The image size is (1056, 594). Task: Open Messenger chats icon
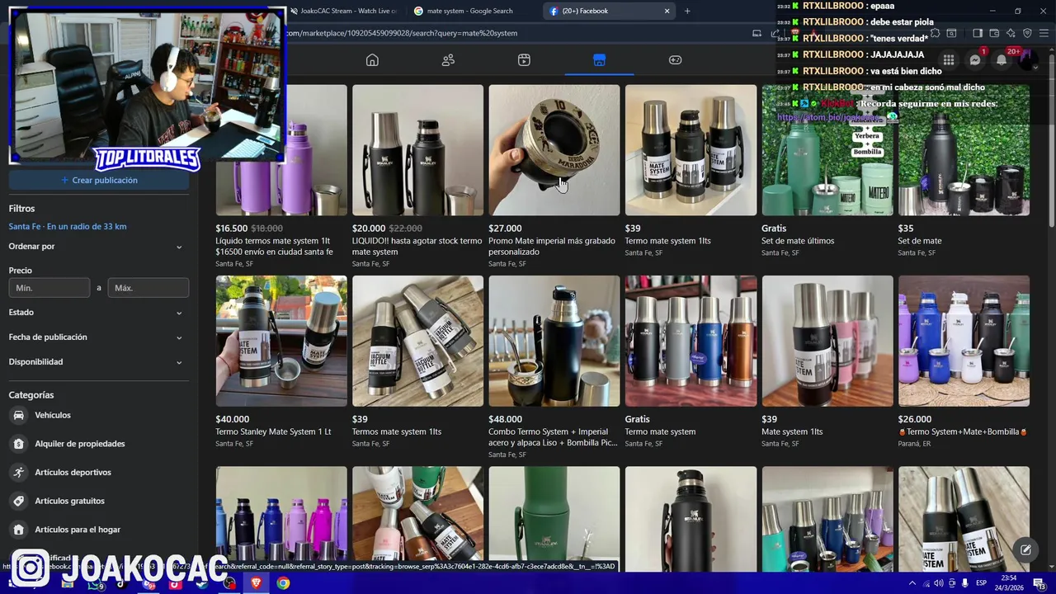point(975,60)
